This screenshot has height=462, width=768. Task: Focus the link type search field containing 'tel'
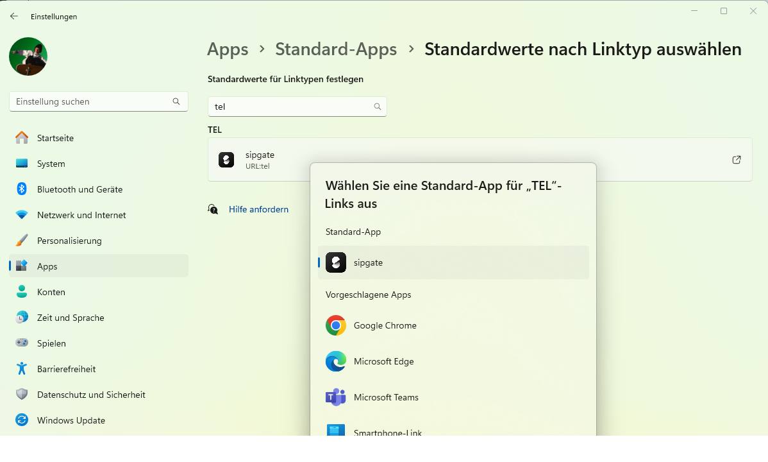pyautogui.click(x=297, y=107)
